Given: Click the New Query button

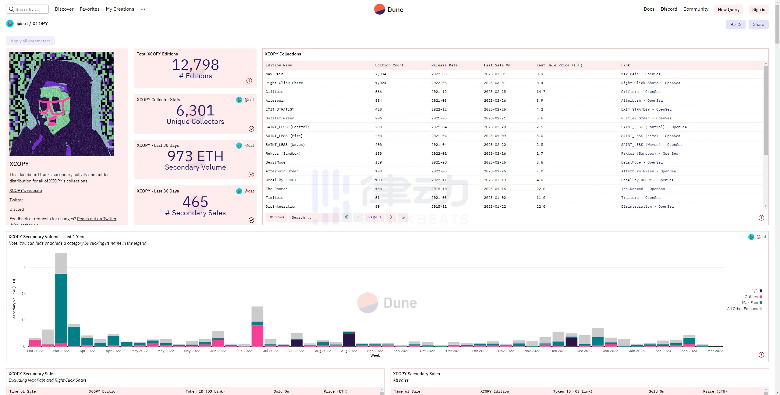Looking at the screenshot, I should pyautogui.click(x=729, y=9).
